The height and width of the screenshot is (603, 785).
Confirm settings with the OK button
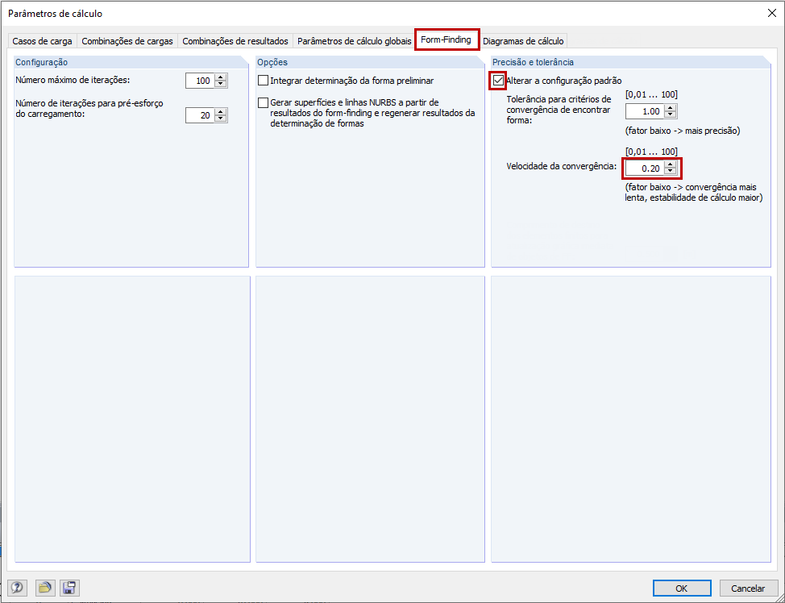(x=682, y=588)
